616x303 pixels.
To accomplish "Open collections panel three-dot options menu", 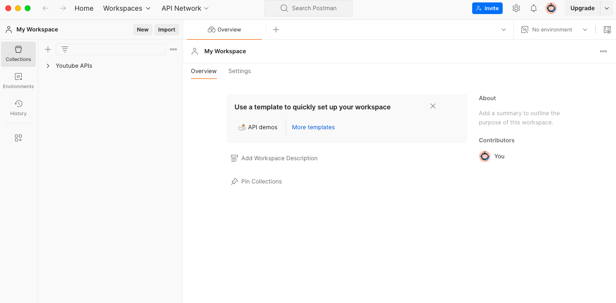I will (x=173, y=49).
